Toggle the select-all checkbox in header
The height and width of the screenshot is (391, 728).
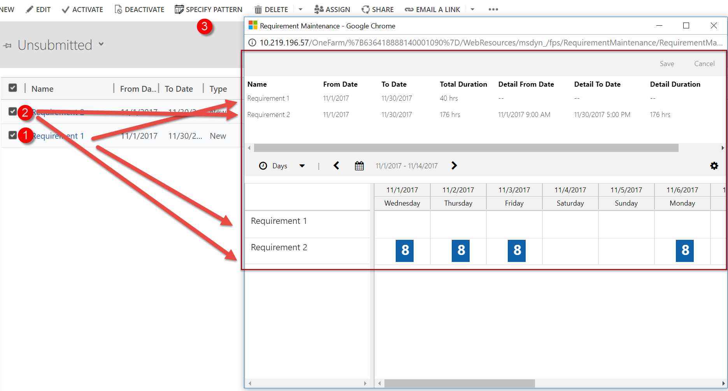pyautogui.click(x=13, y=88)
